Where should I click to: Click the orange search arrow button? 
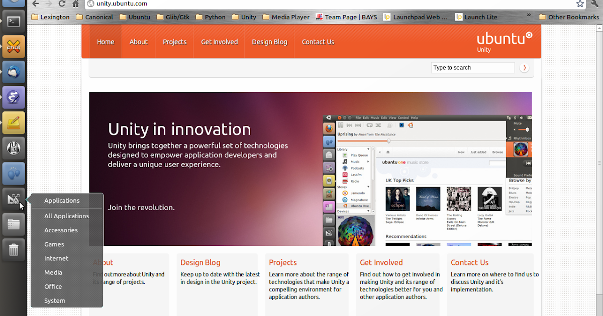coord(524,67)
